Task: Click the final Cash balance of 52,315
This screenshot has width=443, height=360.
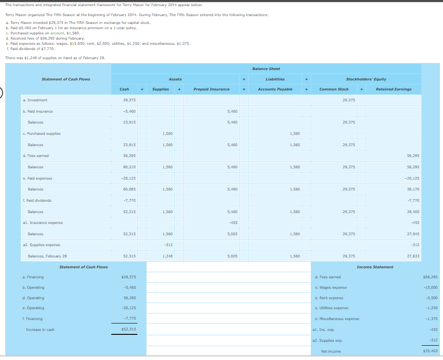Action: pyautogui.click(x=130, y=256)
